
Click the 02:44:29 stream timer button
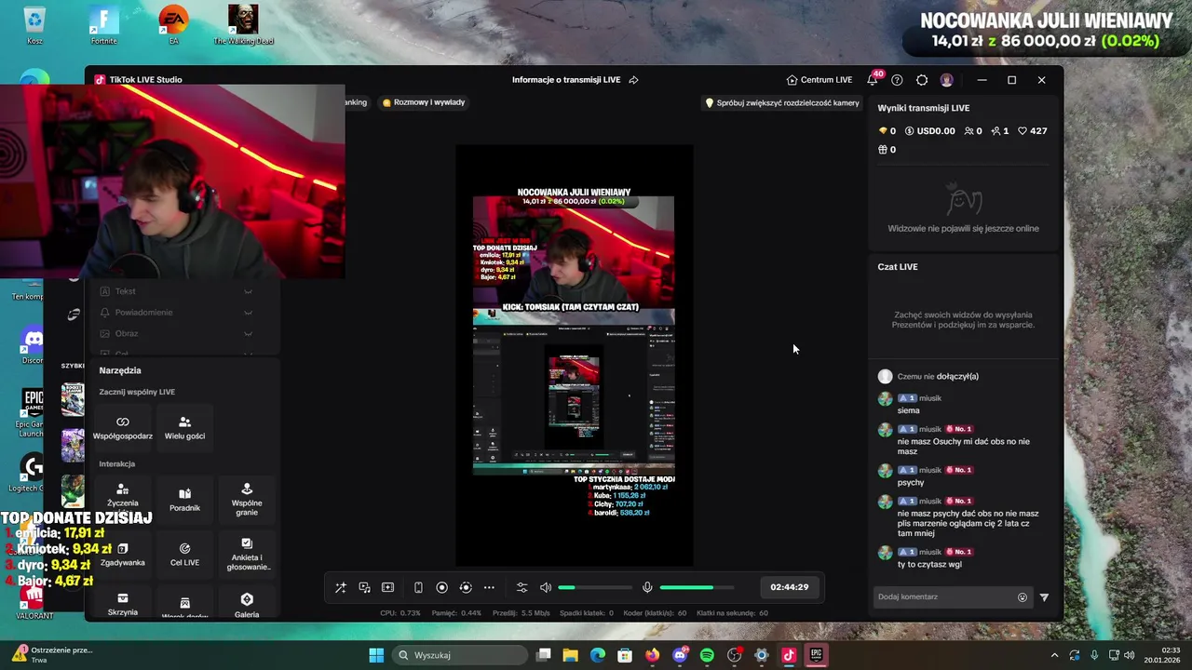click(x=790, y=587)
